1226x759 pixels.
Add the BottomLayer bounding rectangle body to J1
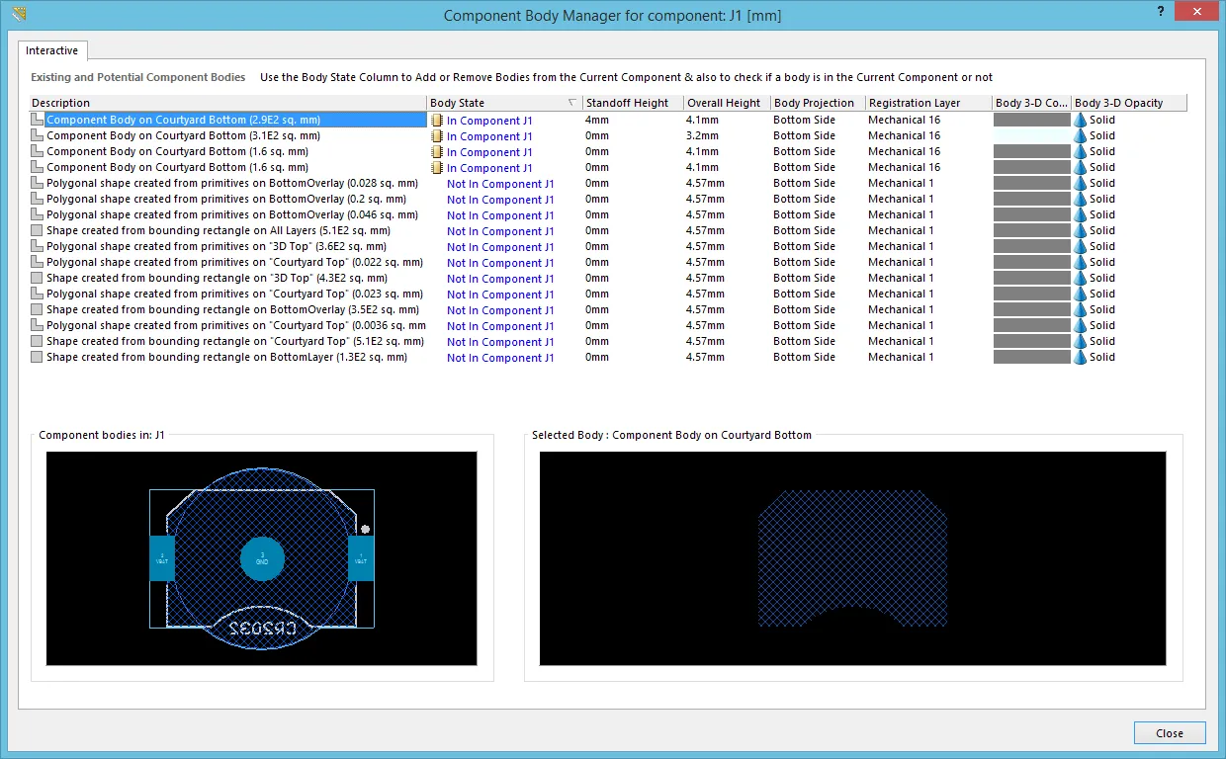click(x=499, y=358)
